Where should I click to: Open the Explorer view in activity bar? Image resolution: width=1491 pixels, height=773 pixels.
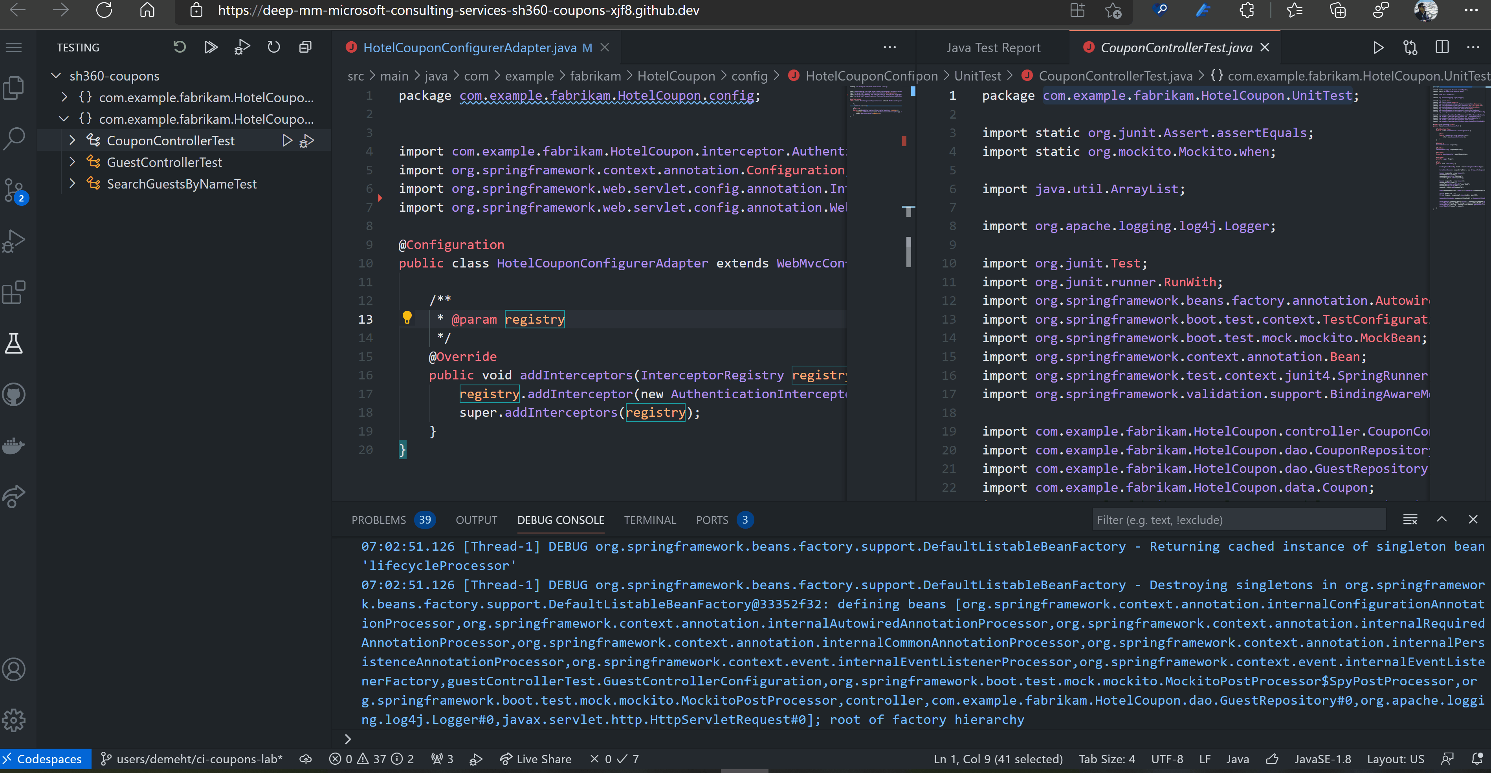[14, 88]
